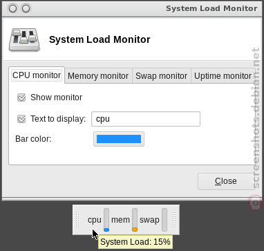
Task: Switch to the Memory monitor tab
Action: click(x=98, y=76)
